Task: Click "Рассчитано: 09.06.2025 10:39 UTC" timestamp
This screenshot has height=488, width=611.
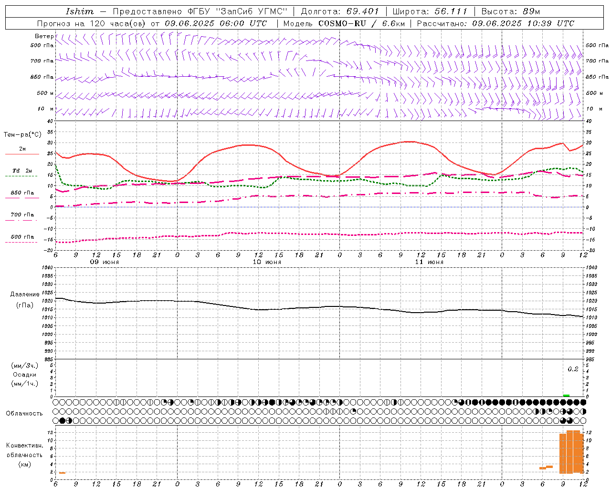Action: pyautogui.click(x=495, y=23)
